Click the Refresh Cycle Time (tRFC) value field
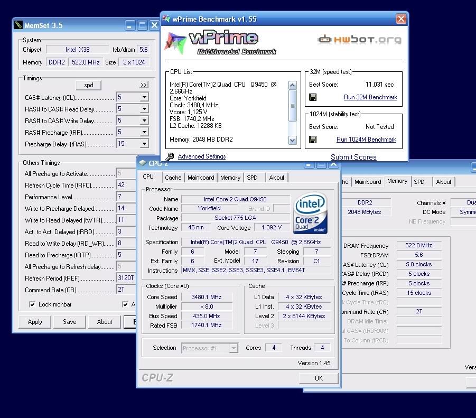Viewport: 476px width, 418px height. [x=126, y=185]
